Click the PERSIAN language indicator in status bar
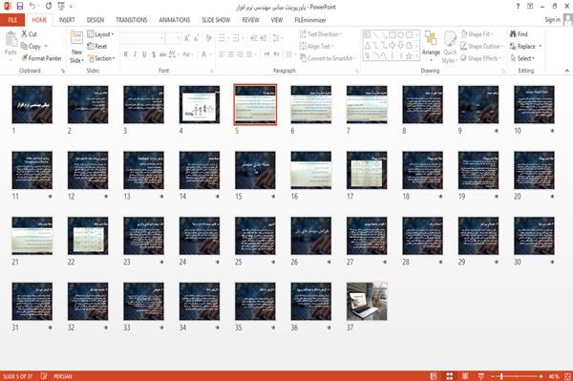This screenshot has height=381, width=573. coord(63,376)
